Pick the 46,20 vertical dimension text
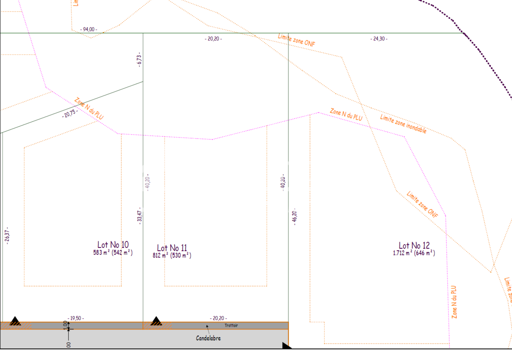512x355 pixels. [x=294, y=217]
